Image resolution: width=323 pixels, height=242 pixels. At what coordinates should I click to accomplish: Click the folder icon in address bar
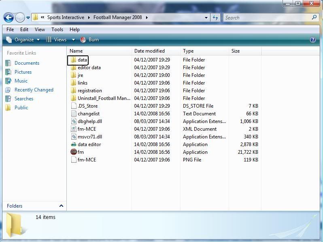click(x=36, y=17)
